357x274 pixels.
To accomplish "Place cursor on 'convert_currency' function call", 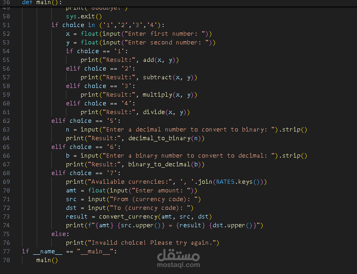I will (x=128, y=217).
